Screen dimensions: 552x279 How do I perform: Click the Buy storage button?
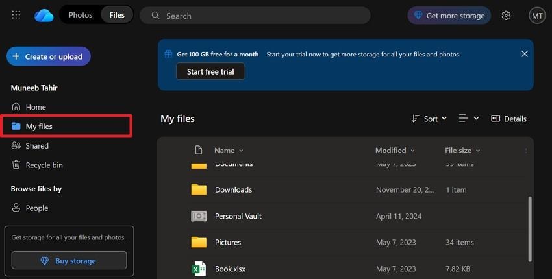69,261
